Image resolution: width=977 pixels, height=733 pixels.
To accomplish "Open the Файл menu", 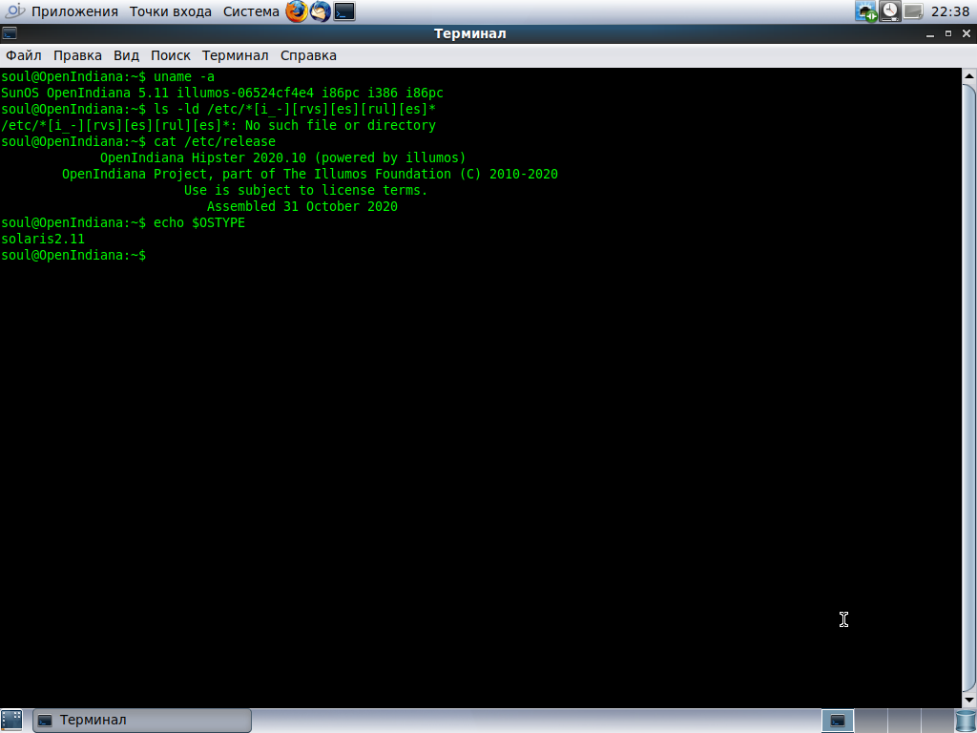I will [24, 55].
